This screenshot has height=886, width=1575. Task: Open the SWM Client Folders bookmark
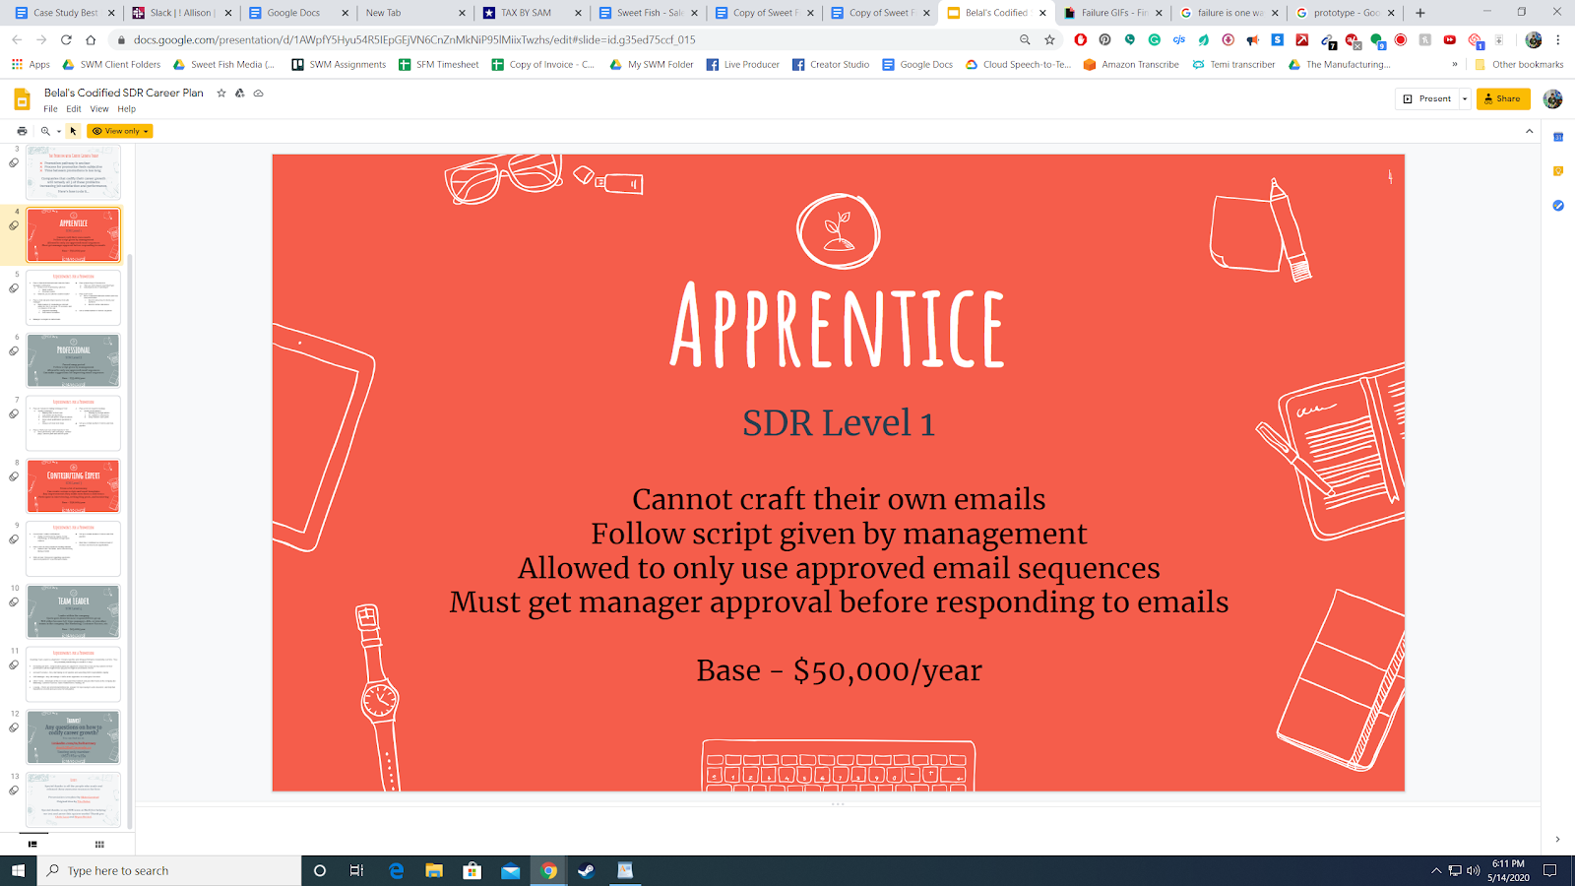[111, 65]
